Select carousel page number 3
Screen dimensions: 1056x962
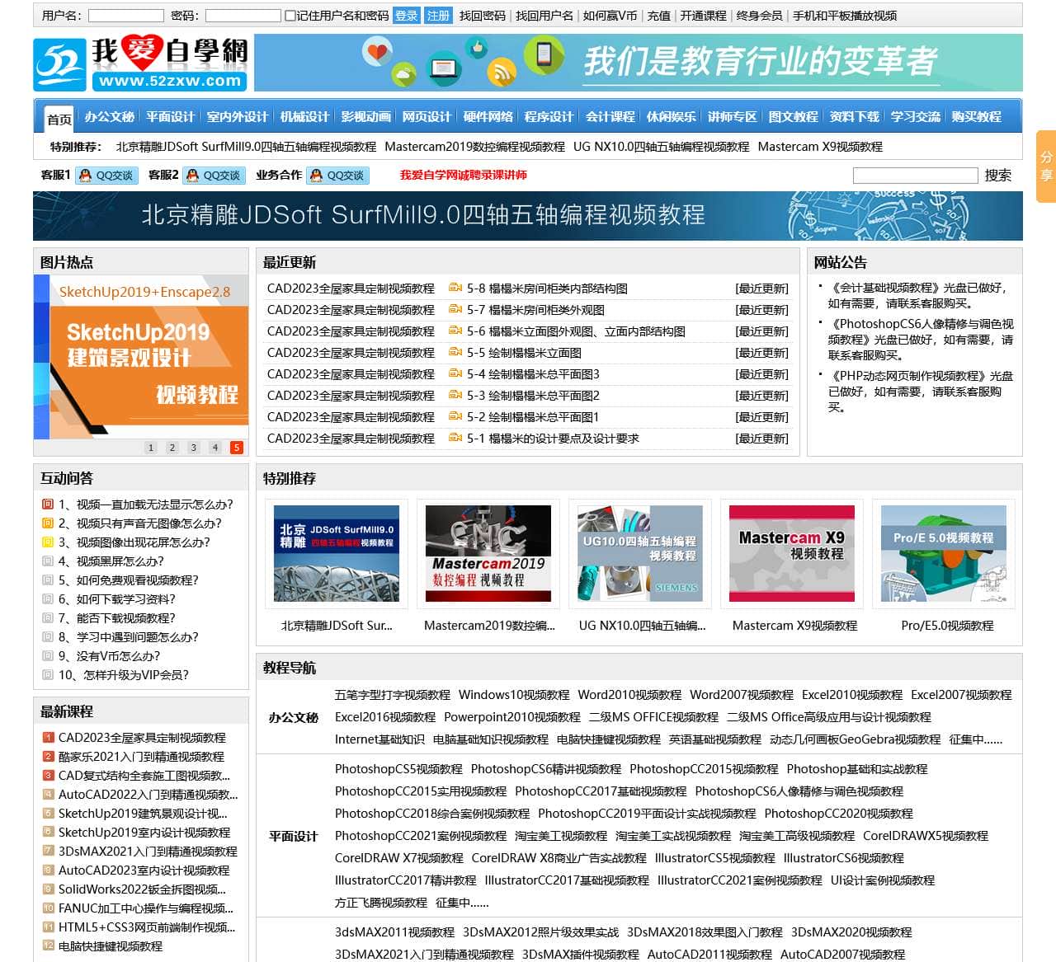(193, 448)
